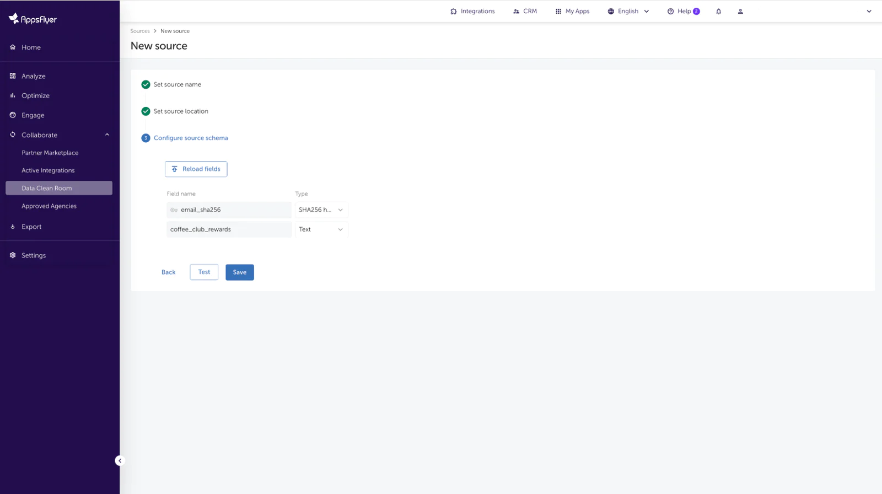Viewport: 882px width, 494px height.
Task: Open the CRM menu item
Action: tap(525, 12)
